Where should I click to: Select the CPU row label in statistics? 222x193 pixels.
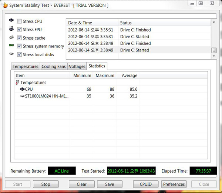point(29,89)
